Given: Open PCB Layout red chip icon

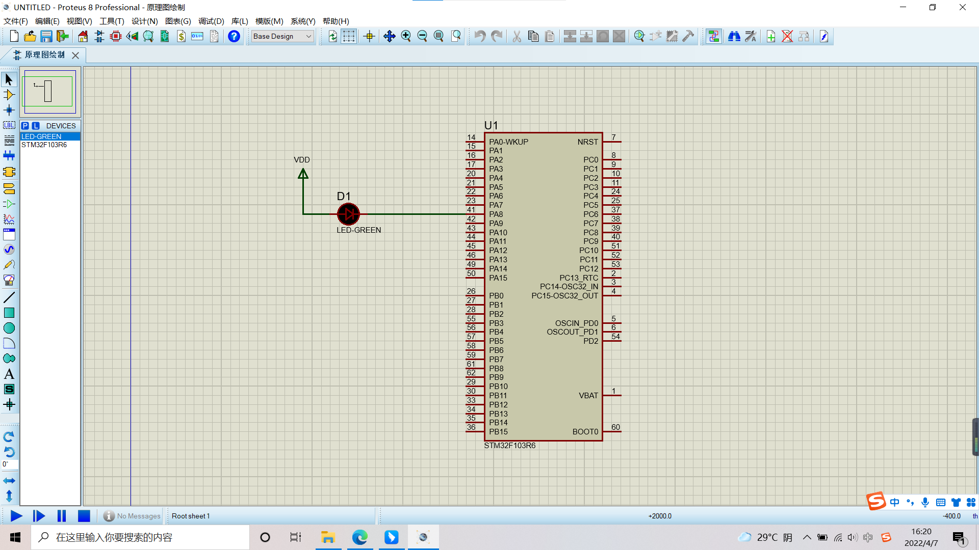Looking at the screenshot, I should [116, 36].
